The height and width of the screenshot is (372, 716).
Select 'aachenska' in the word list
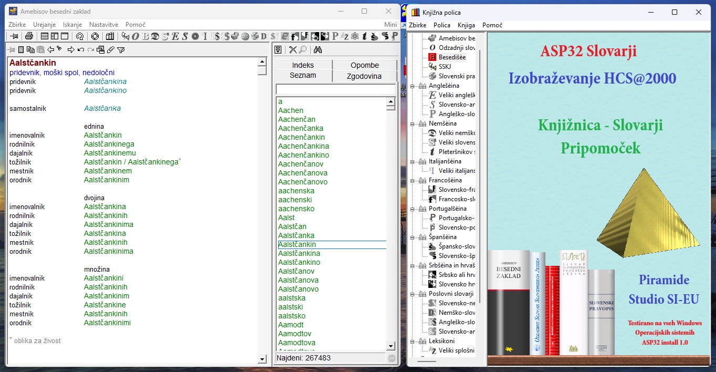296,191
